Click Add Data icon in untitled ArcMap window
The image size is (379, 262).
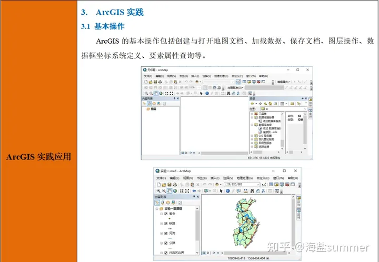[197, 82]
